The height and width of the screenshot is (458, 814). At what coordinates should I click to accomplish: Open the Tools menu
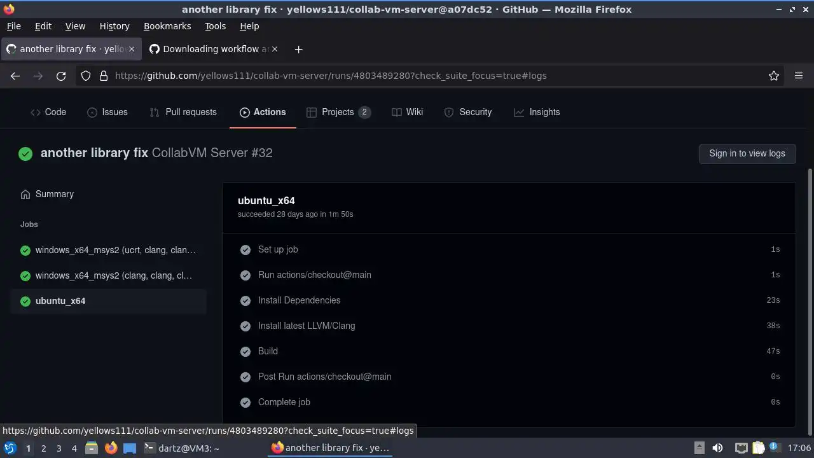click(215, 26)
